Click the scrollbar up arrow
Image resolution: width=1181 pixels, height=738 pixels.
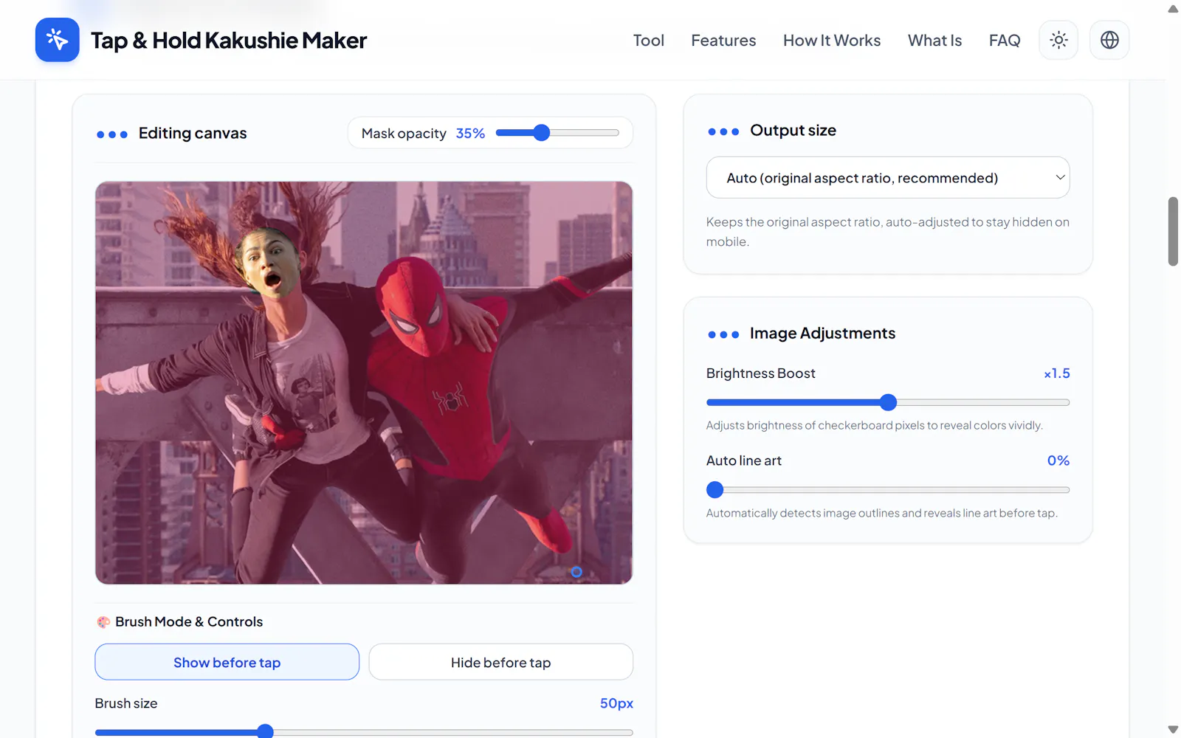1173,9
